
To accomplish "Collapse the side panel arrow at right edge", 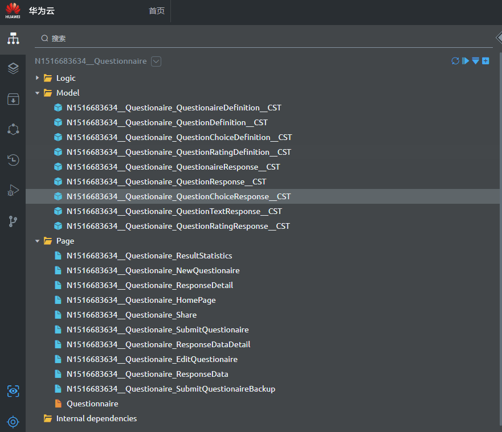I will (499, 38).
